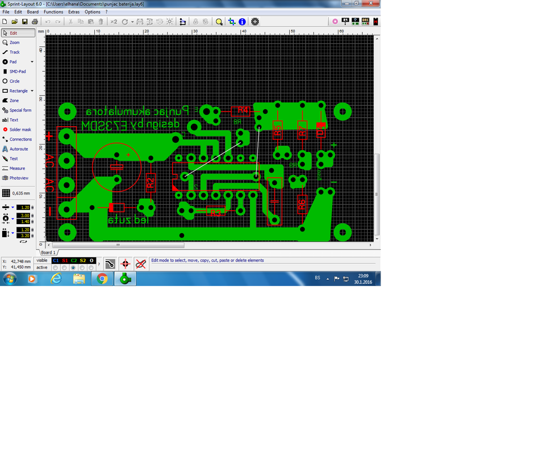551x455 pixels.
Task: Switch to the Board 1 tab
Action: (48, 253)
